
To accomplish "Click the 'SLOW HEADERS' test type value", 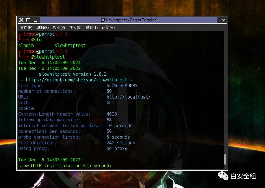I will pos(122,86).
